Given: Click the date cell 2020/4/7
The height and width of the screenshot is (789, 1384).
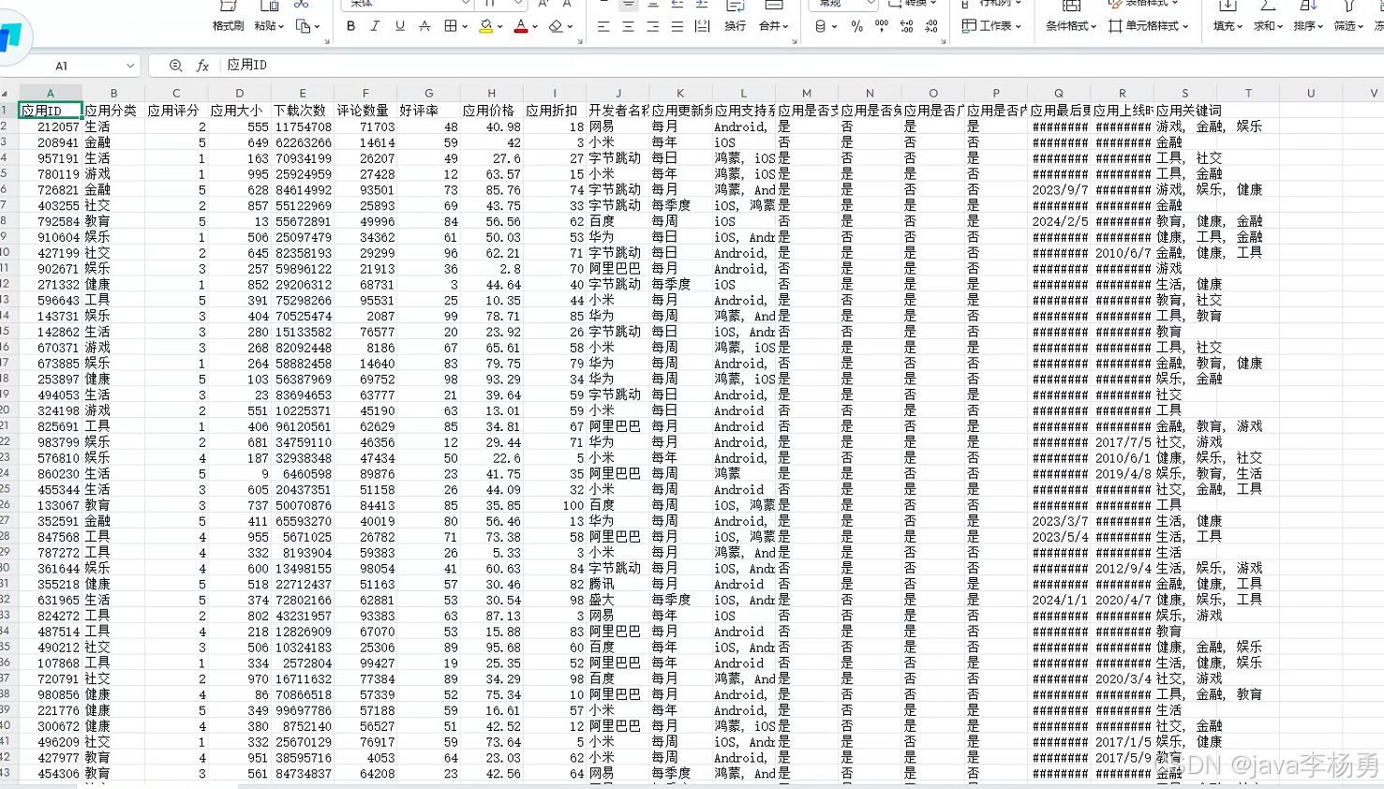Looking at the screenshot, I should click(x=1123, y=600).
